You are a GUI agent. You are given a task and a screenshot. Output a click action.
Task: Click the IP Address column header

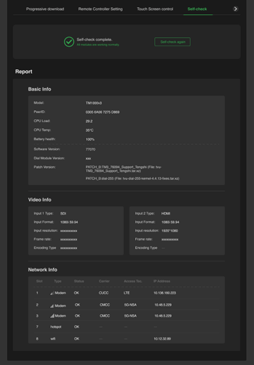[x=162, y=281]
